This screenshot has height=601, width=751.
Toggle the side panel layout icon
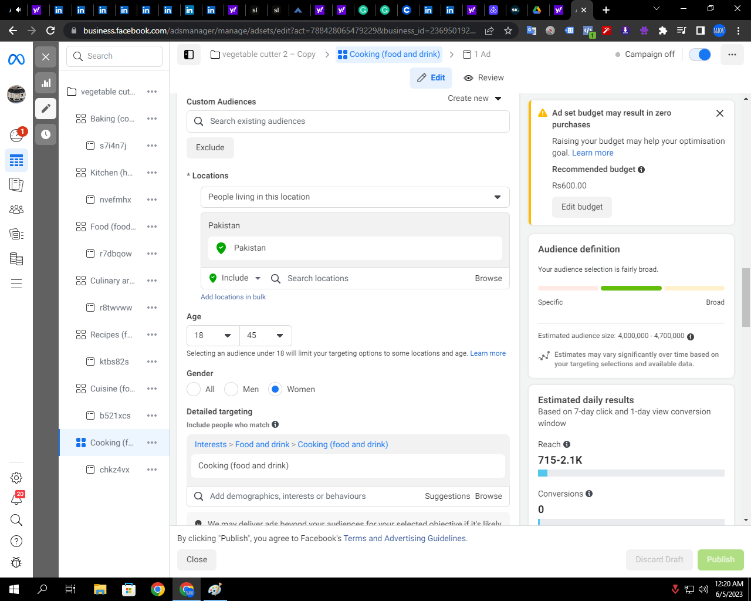189,55
